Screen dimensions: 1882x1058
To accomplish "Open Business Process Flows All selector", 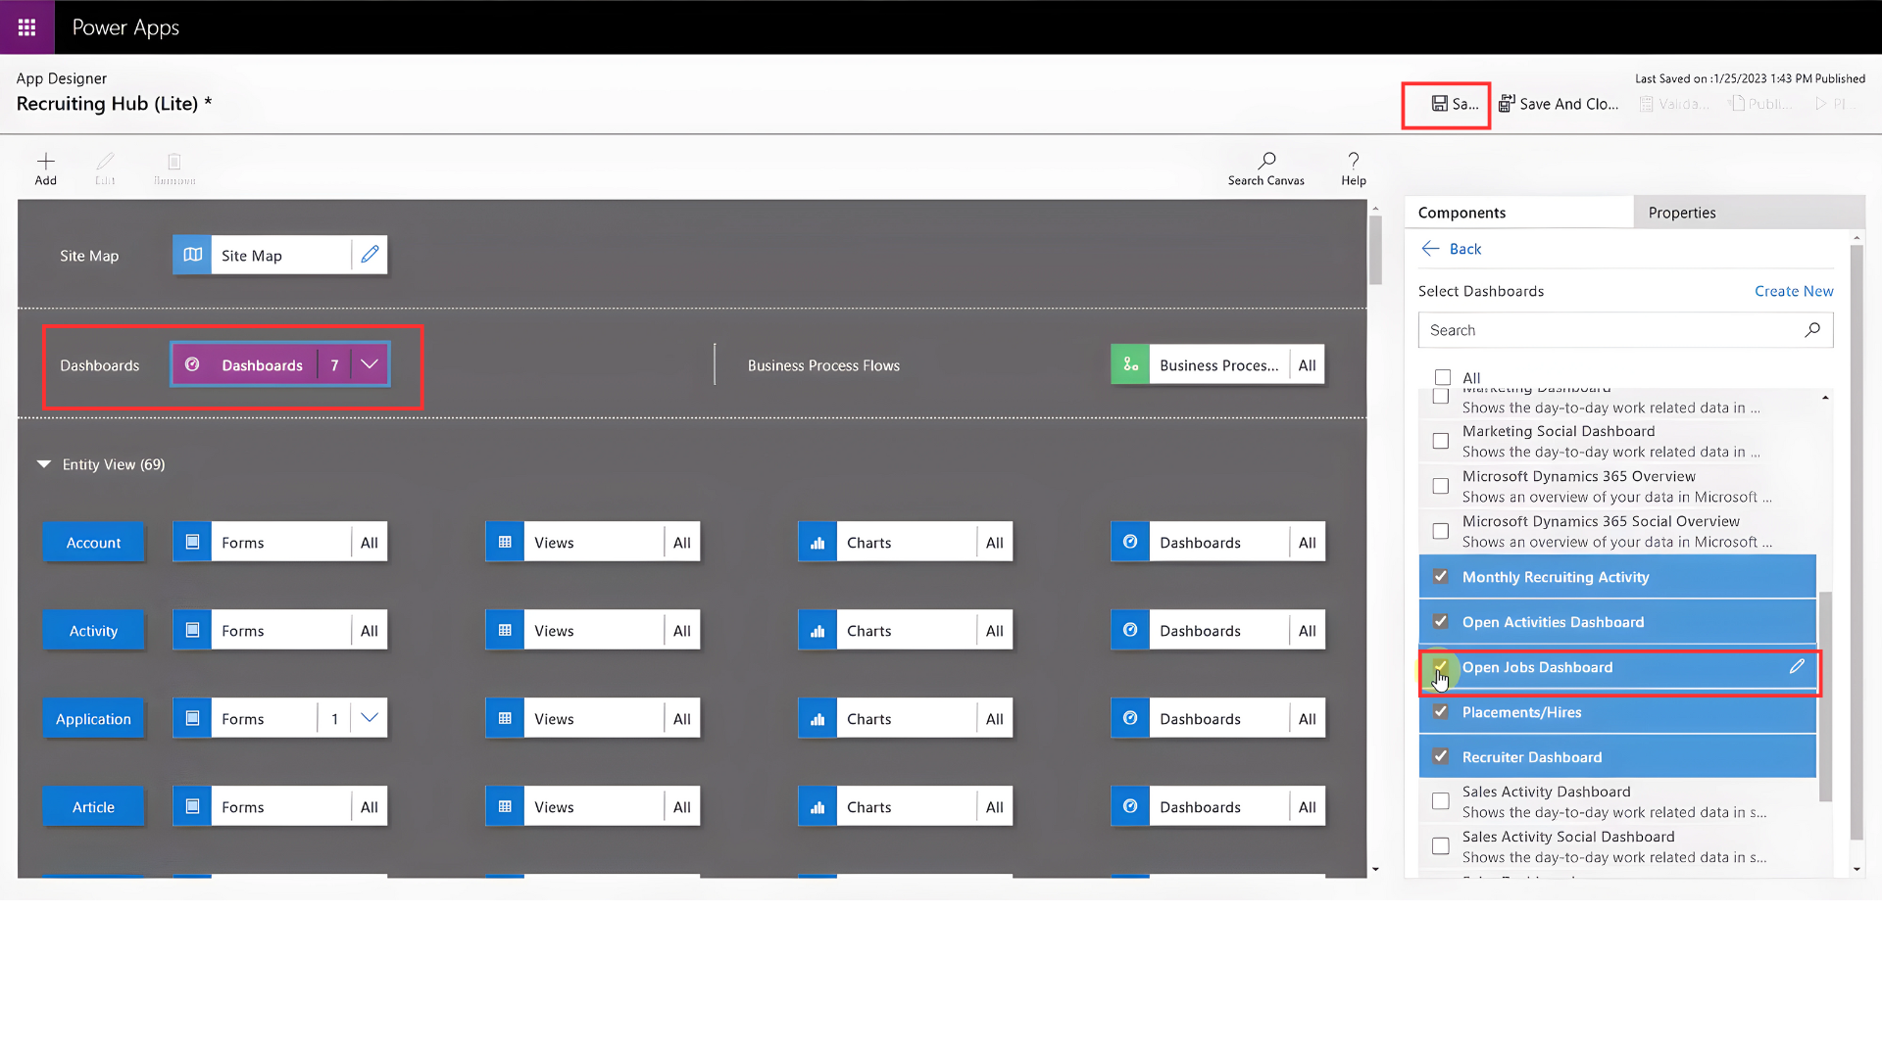I will click(1308, 364).
